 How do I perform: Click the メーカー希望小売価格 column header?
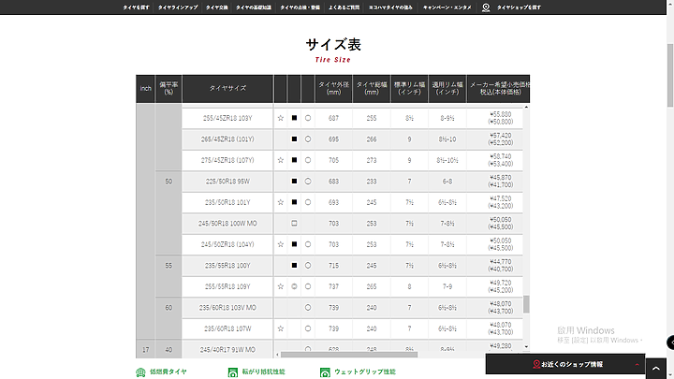pos(499,89)
